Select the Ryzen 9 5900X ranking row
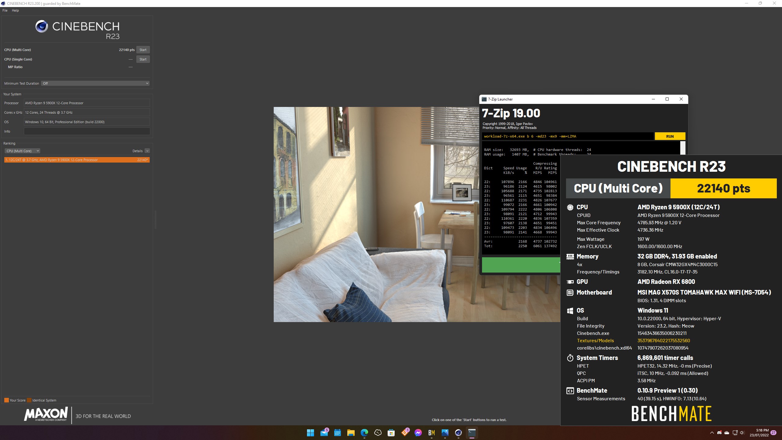This screenshot has height=440, width=782. pos(77,160)
